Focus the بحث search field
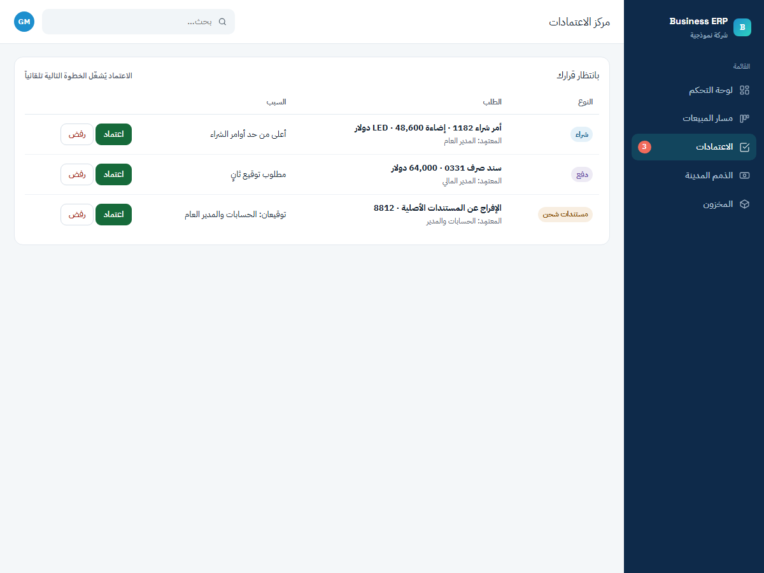 pos(138,22)
